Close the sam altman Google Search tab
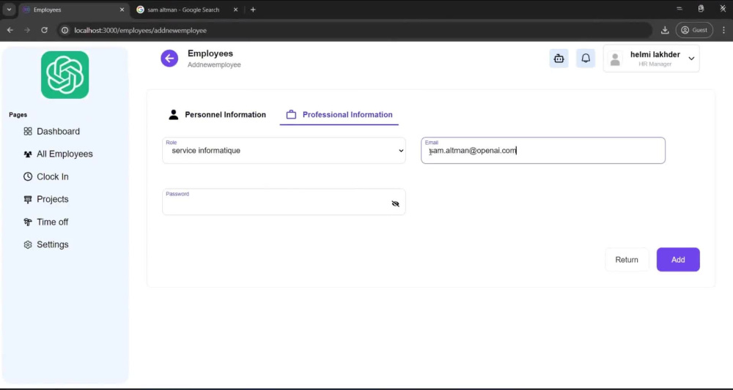 235,10
